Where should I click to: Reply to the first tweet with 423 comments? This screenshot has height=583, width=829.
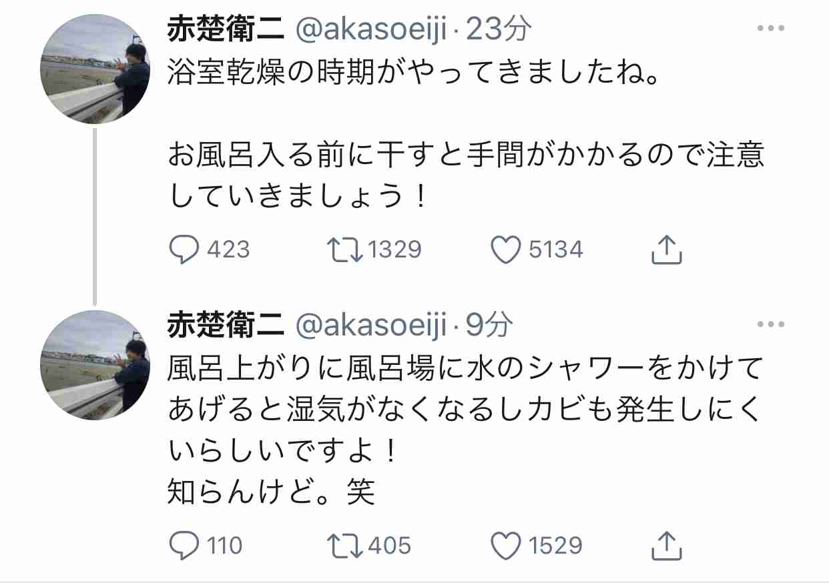[185, 250]
